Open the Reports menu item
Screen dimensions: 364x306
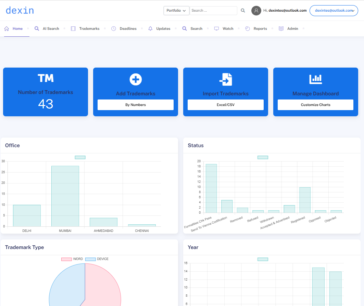260,28
